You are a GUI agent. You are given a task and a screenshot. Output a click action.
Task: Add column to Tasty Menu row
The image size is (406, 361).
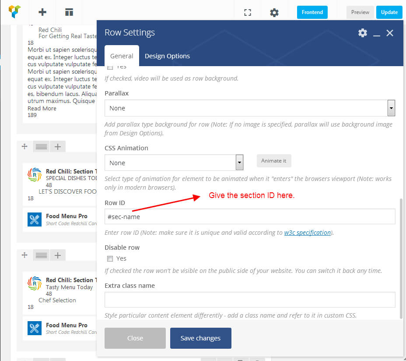[x=58, y=255]
